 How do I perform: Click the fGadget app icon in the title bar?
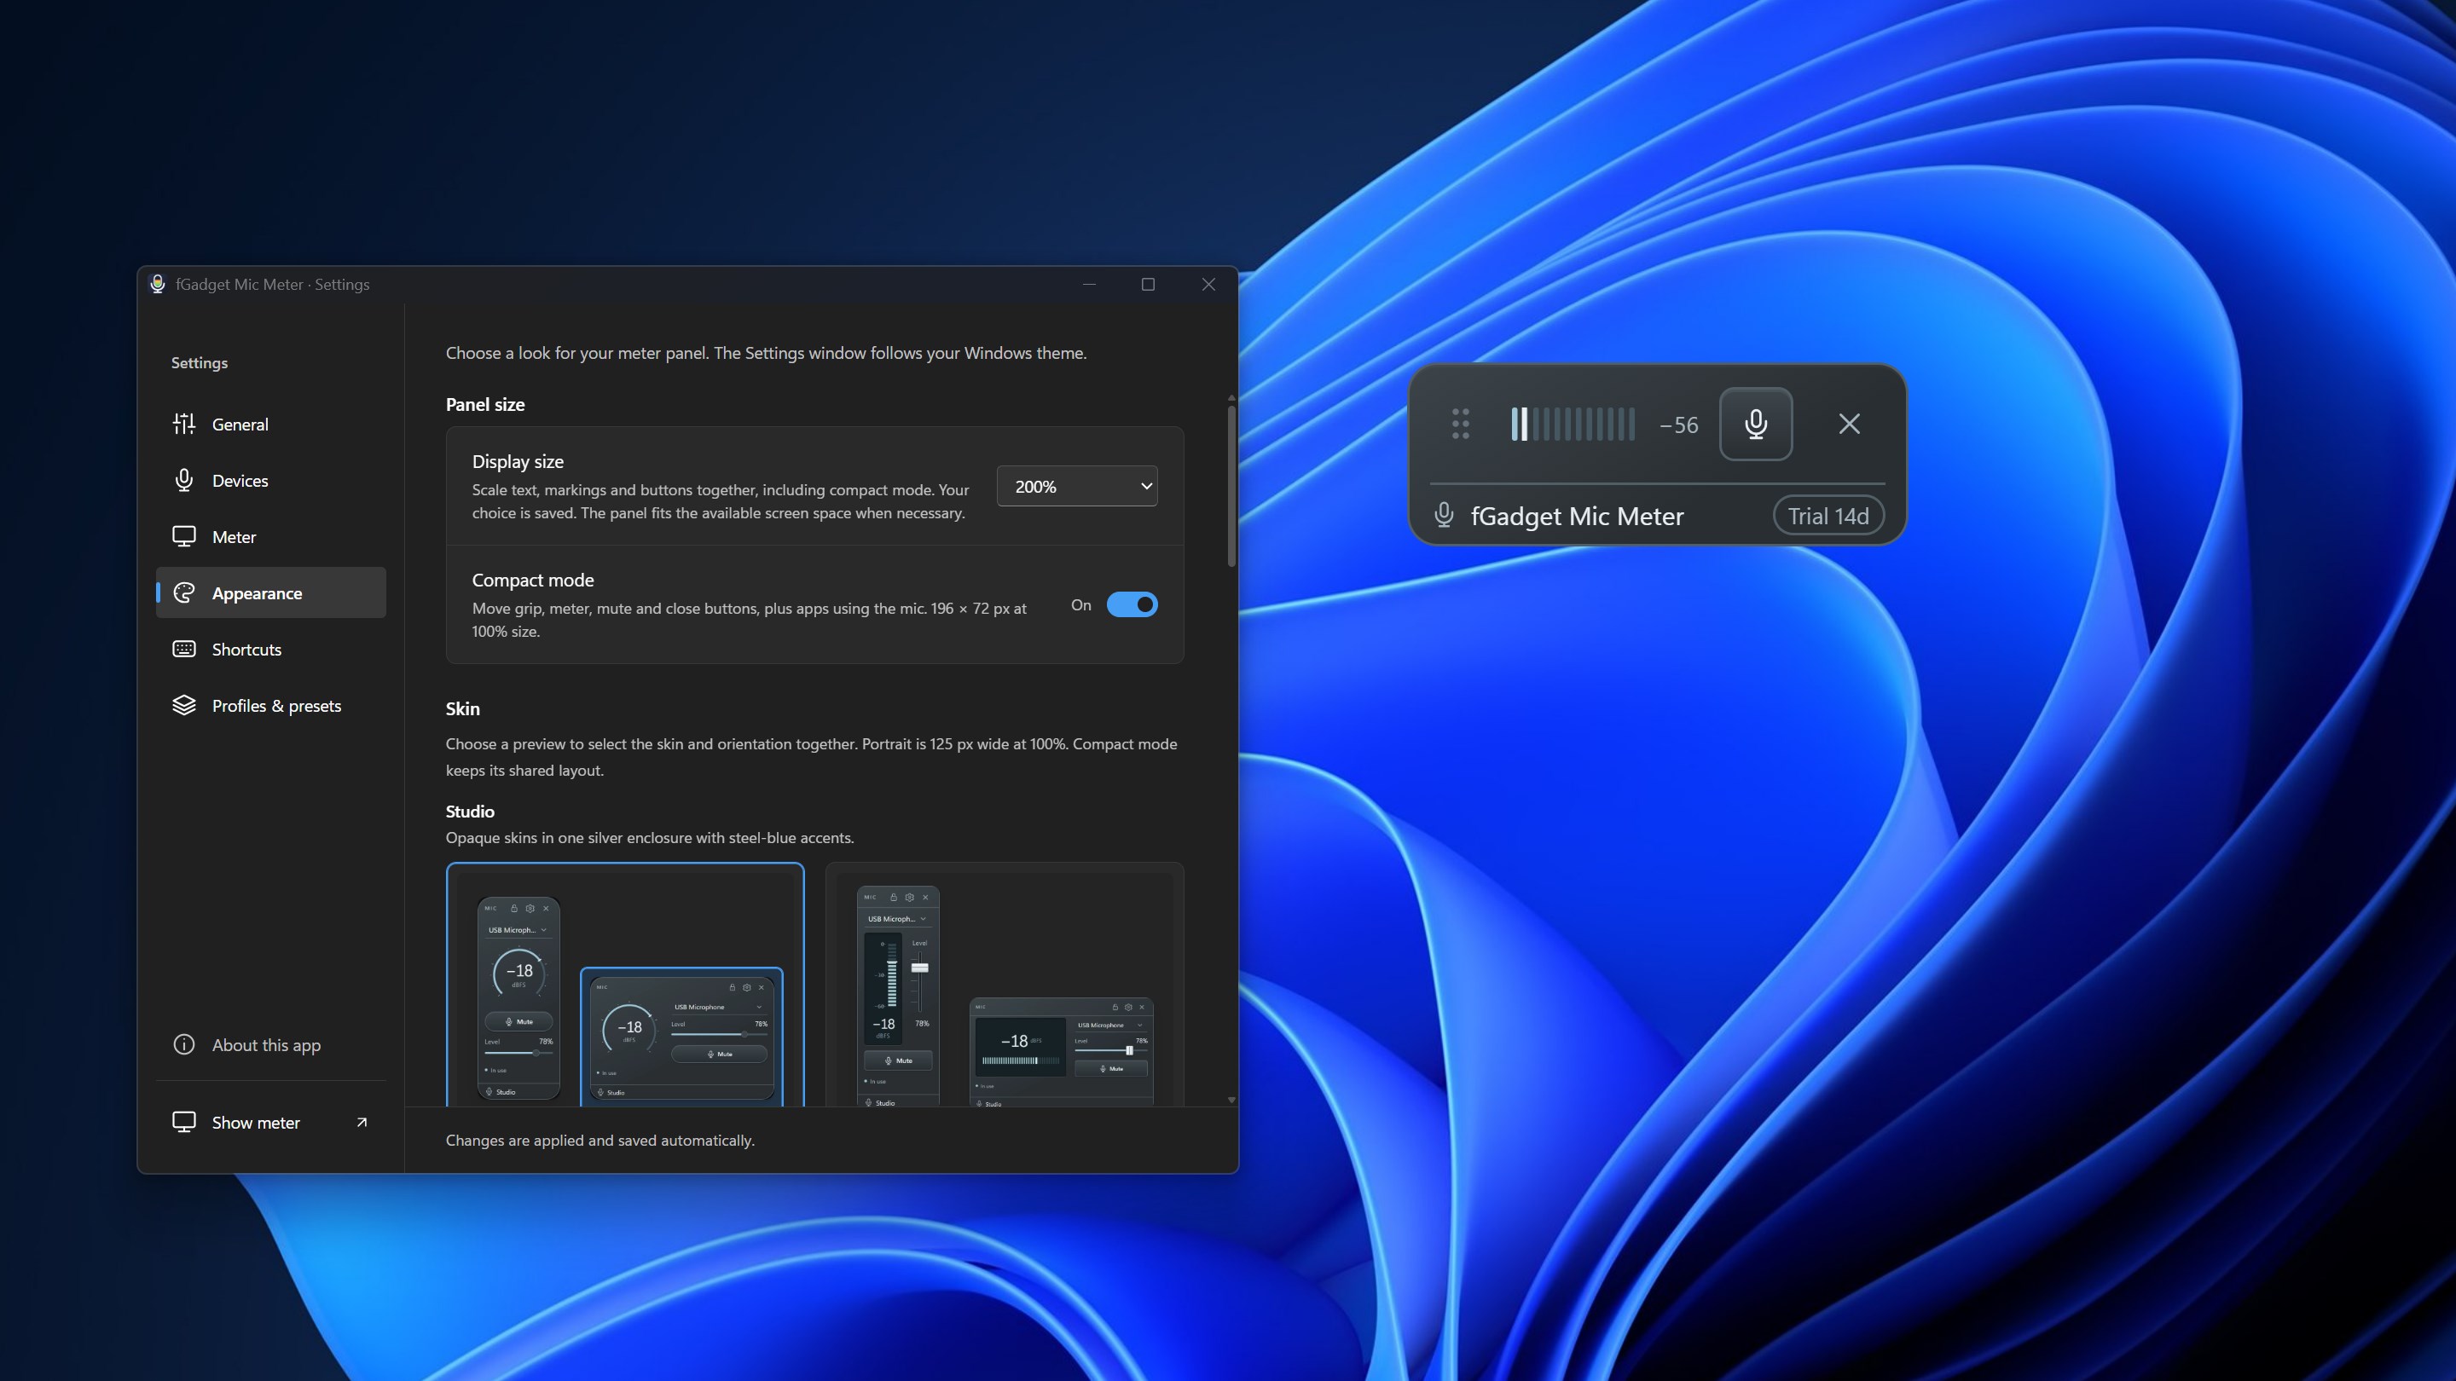coord(157,284)
